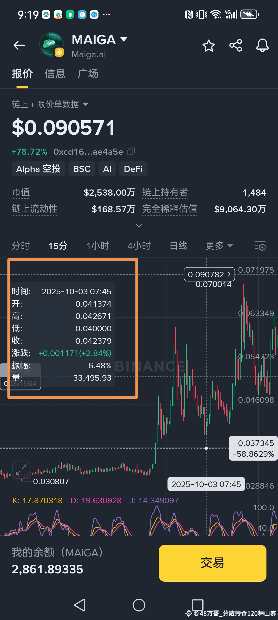Viewport: 278px width, 620px height.
Task: Tap the Android home circle button
Action: pos(139,605)
